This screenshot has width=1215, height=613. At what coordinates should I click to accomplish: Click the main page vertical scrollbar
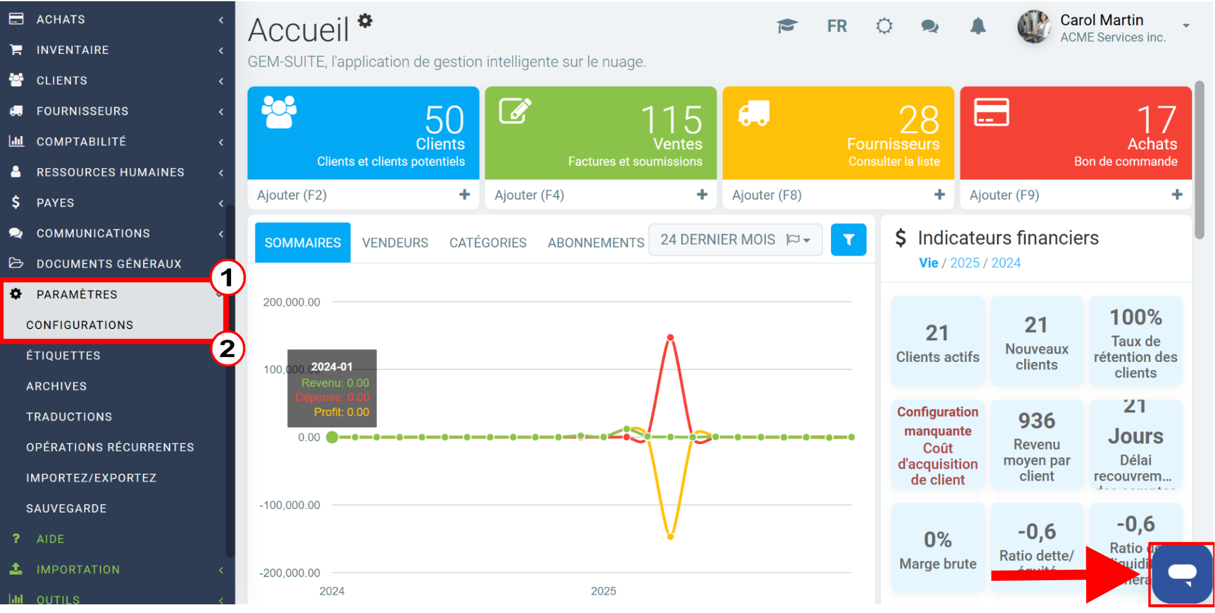1200,160
